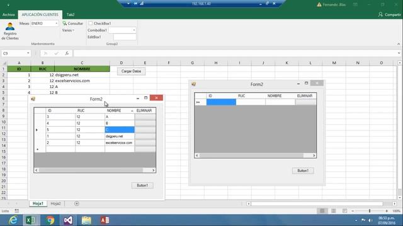Expand the formula bar chevron
The height and width of the screenshot is (226, 403).
coord(399,53)
